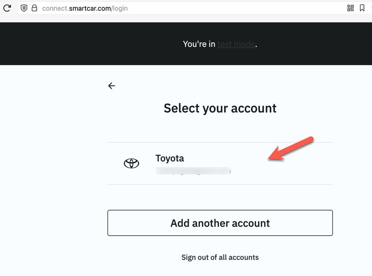Screen dimensions: 372x276
Task: Bookmark this page with the bookmark icon
Action: tap(362, 8)
